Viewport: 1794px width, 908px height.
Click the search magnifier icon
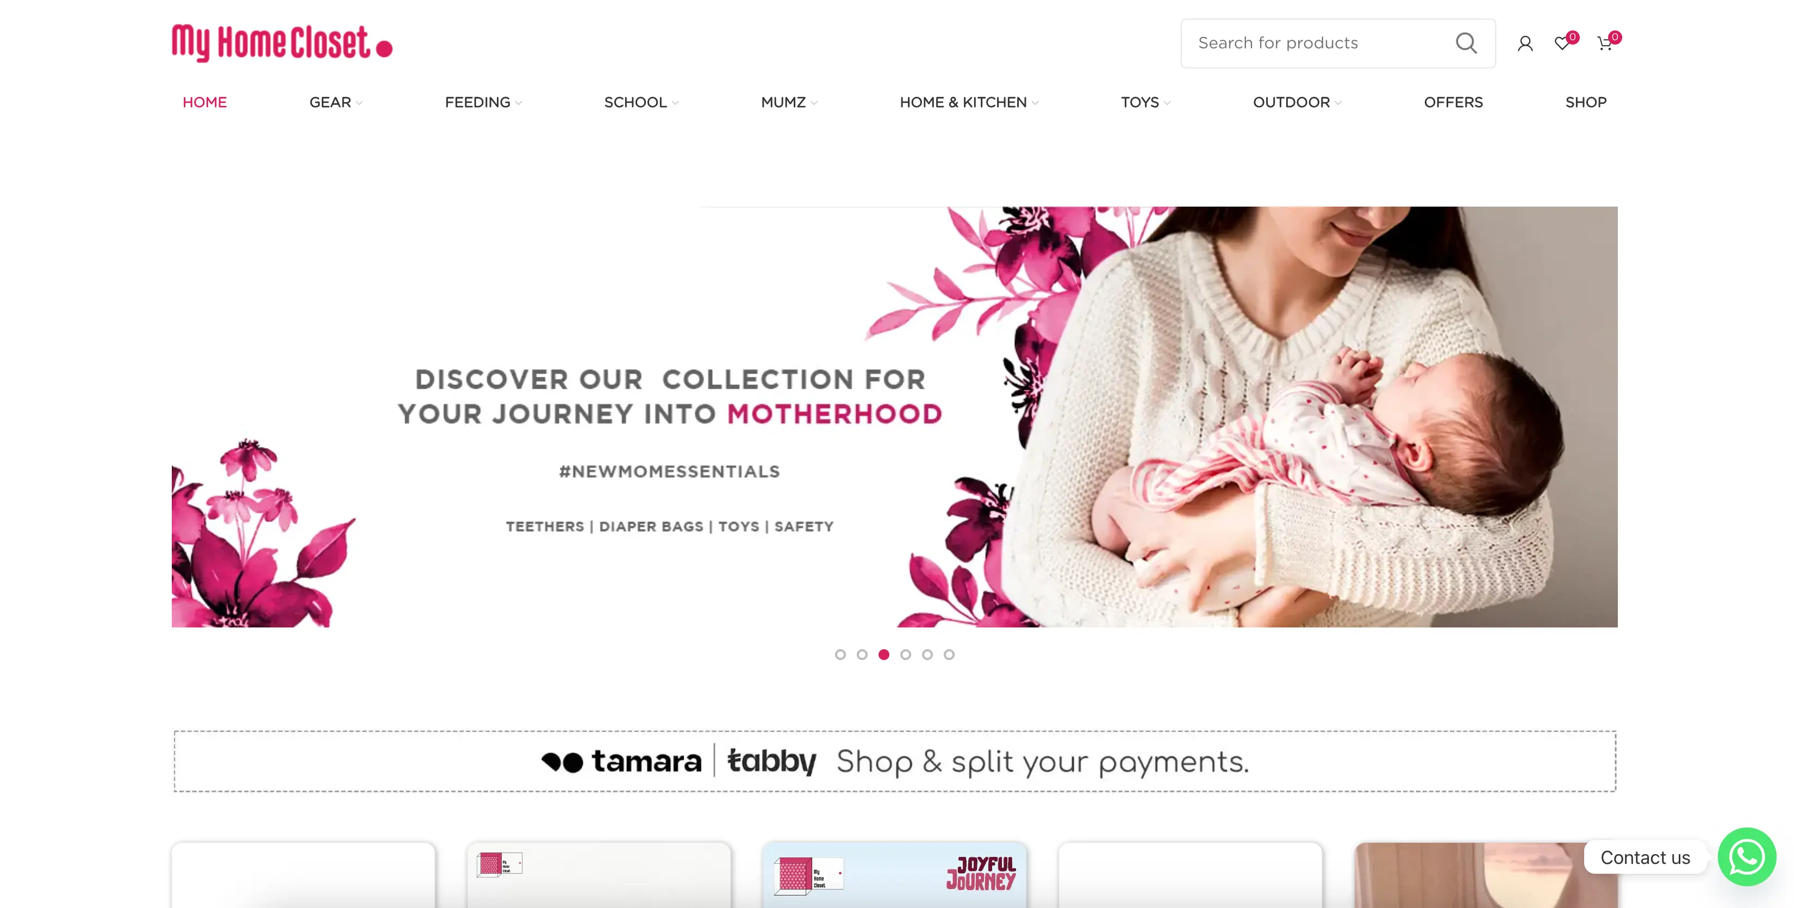tap(1466, 43)
